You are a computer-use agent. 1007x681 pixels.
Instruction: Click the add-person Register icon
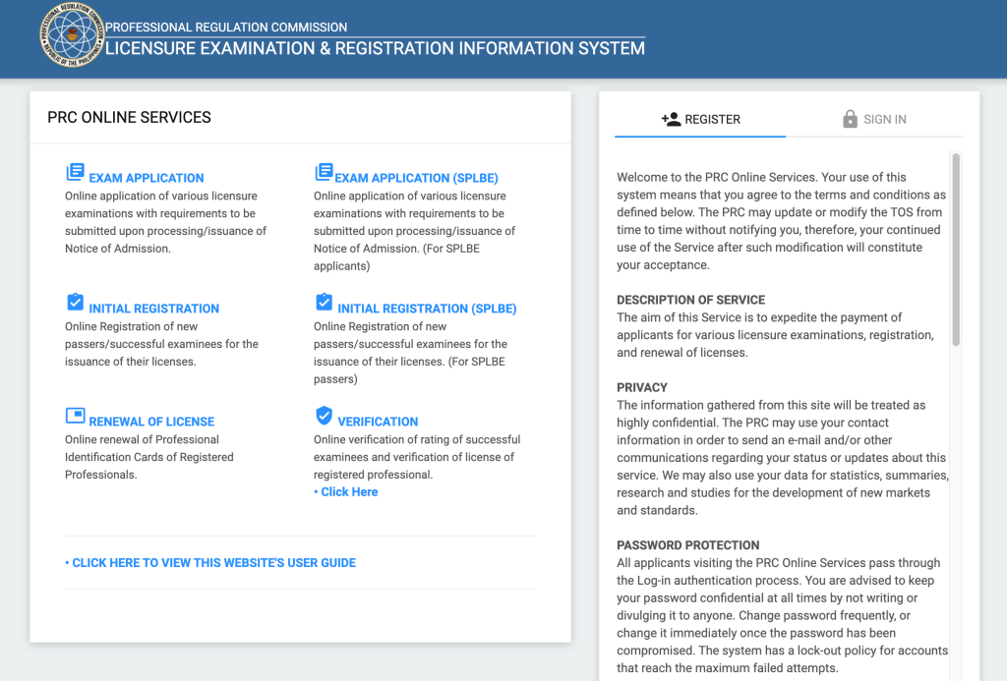point(671,119)
